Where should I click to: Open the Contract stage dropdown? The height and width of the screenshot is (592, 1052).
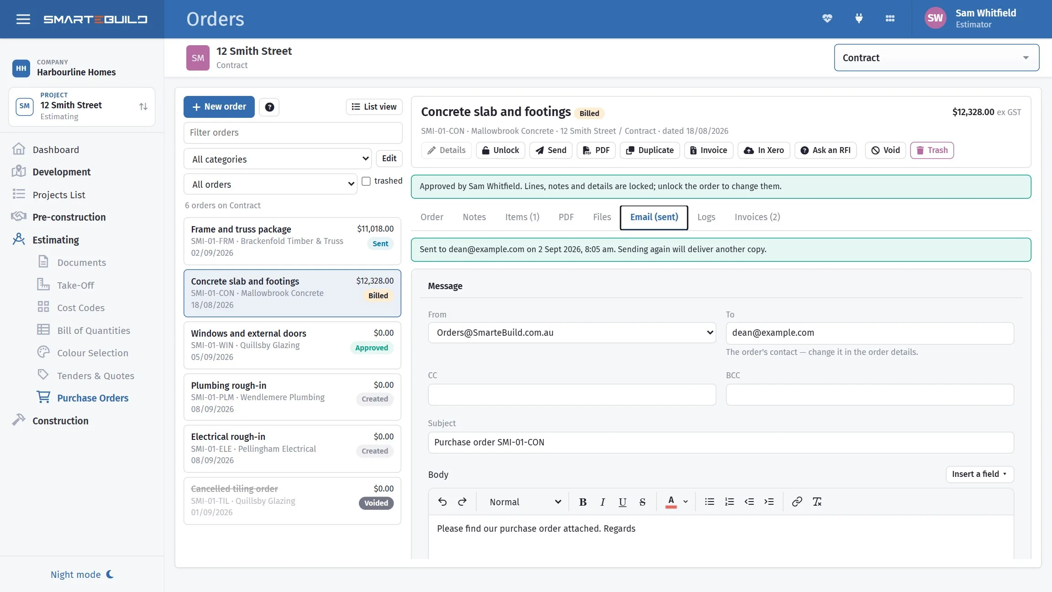[936, 58]
